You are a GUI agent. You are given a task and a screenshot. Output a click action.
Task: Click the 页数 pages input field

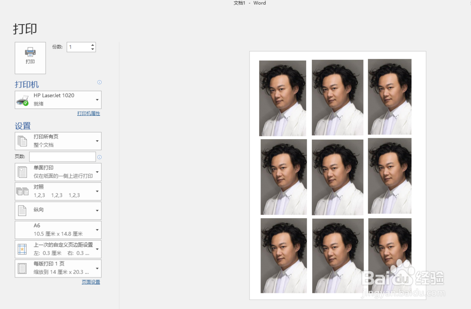[63, 157]
